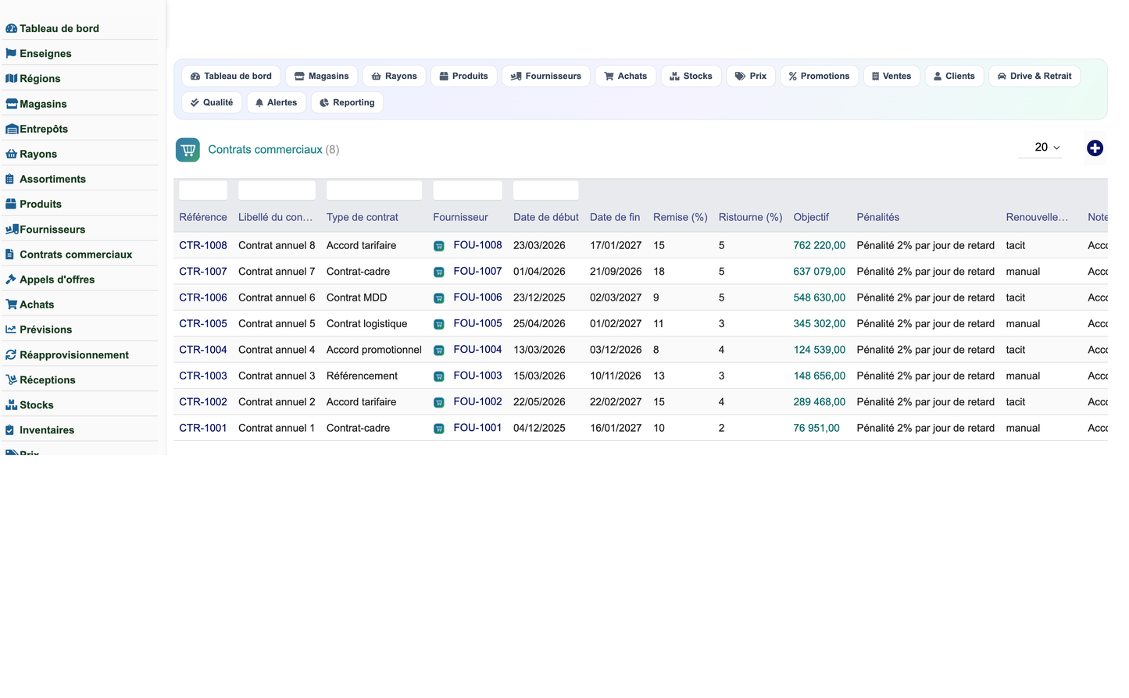Open contract link CTR-1008

[x=203, y=245]
